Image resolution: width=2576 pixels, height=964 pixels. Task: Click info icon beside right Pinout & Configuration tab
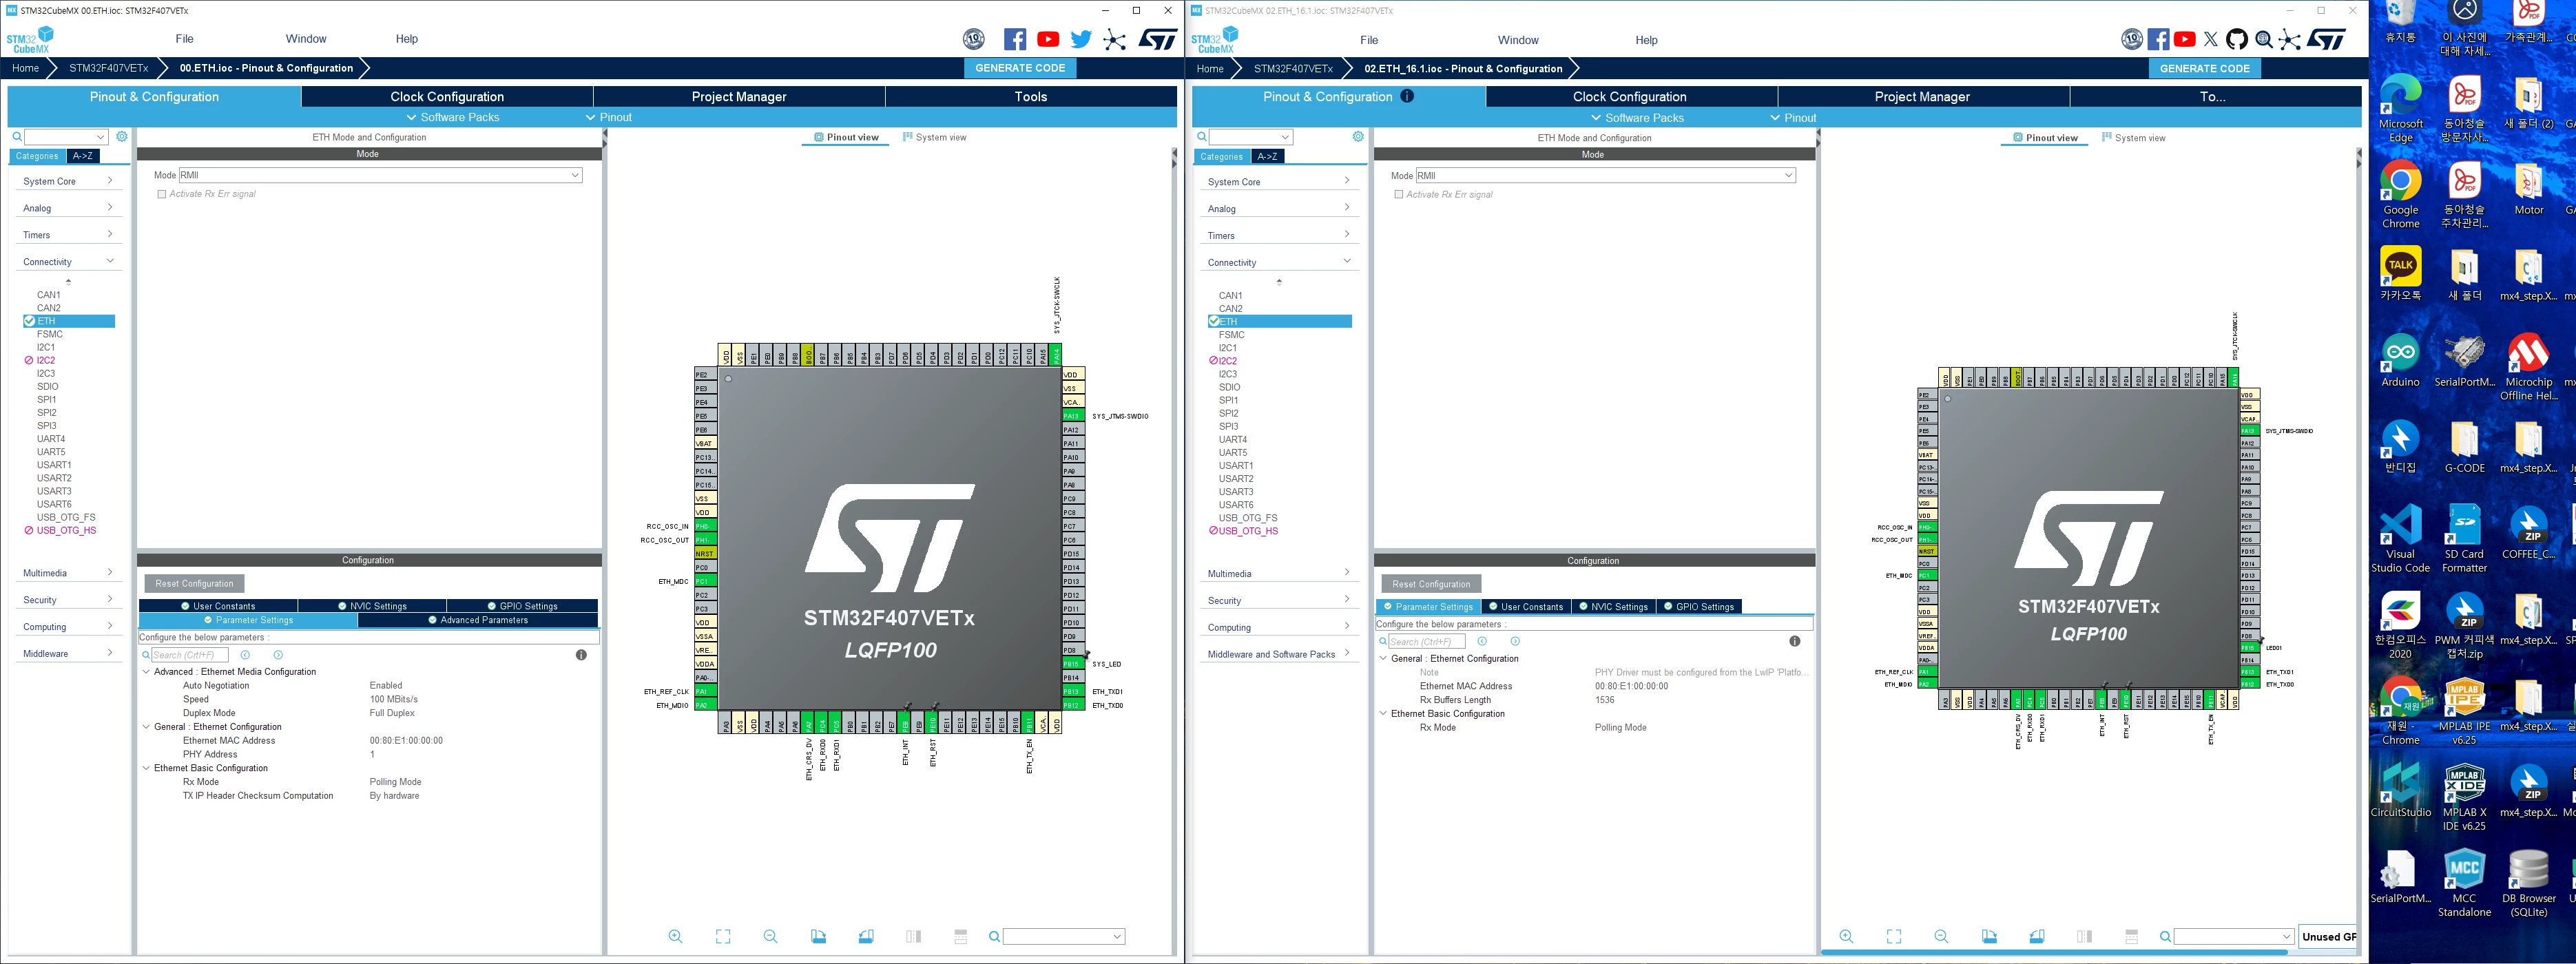pos(1407,96)
